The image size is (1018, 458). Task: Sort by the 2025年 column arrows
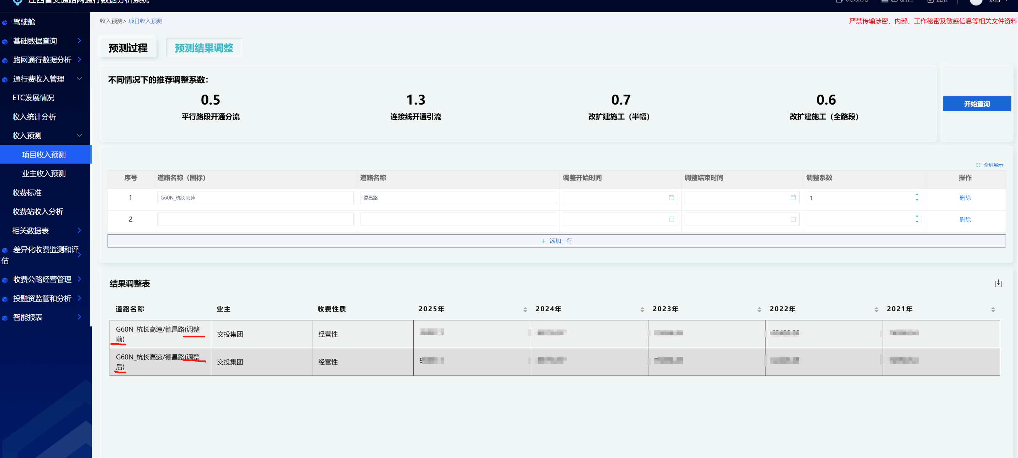tap(525, 309)
